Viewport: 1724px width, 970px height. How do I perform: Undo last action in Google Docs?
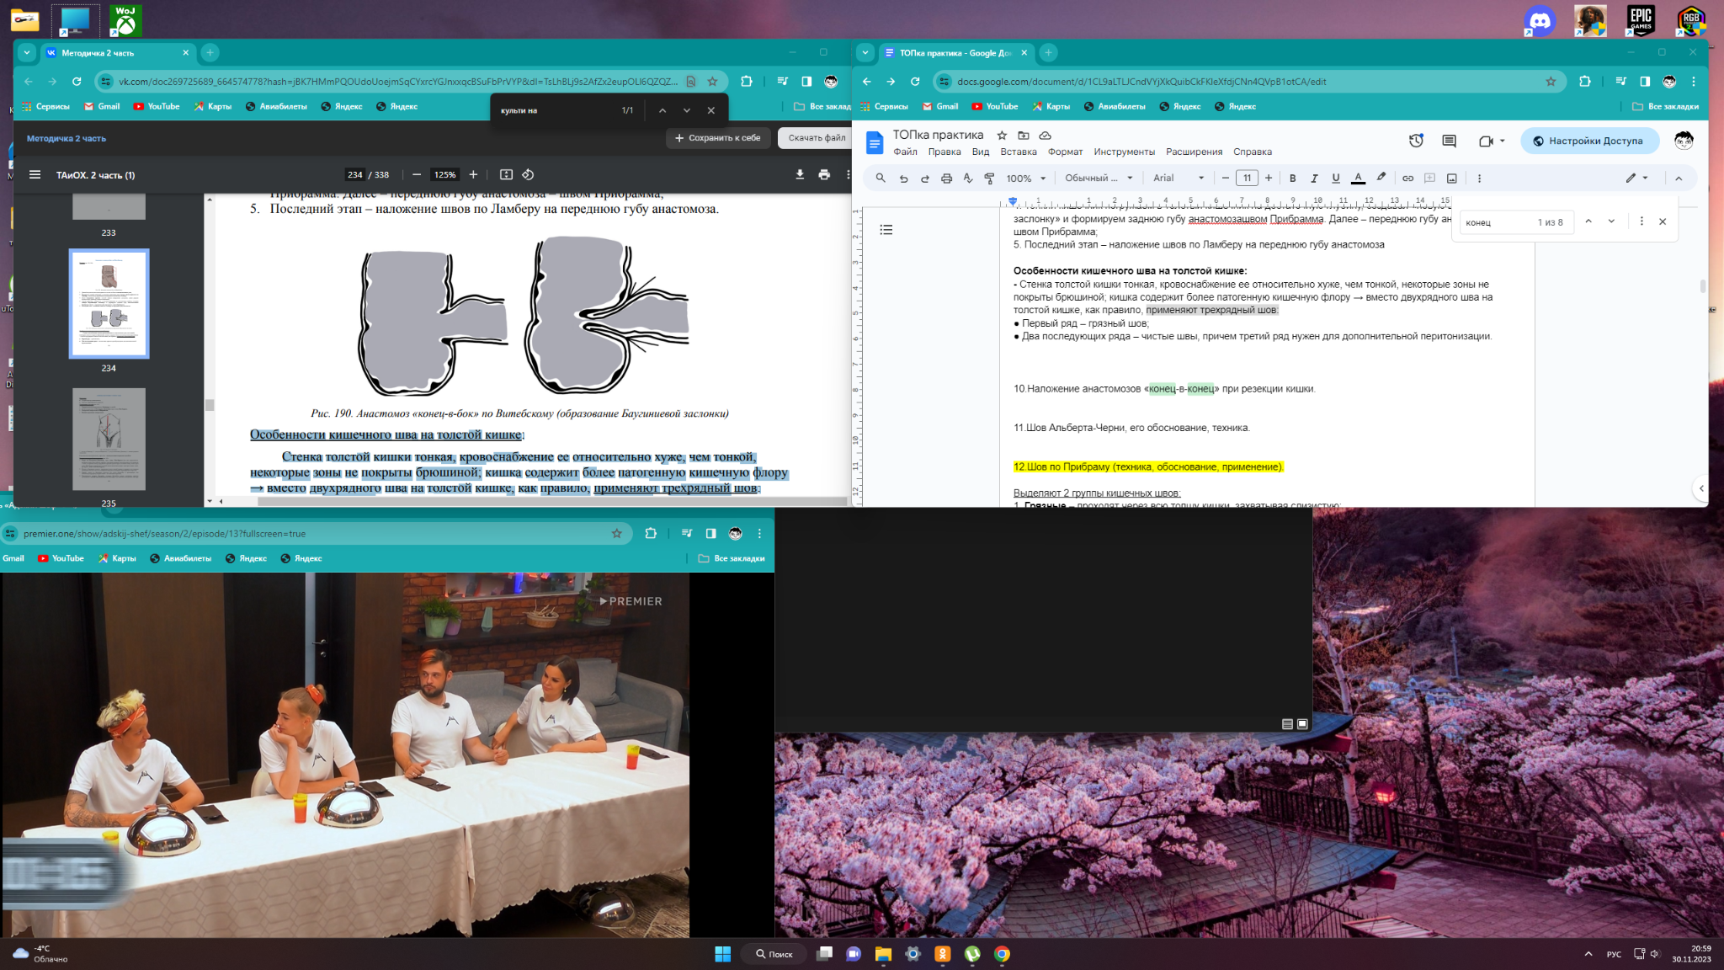pyautogui.click(x=903, y=178)
